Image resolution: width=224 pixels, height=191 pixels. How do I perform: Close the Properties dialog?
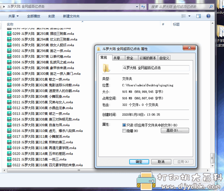[189, 48]
